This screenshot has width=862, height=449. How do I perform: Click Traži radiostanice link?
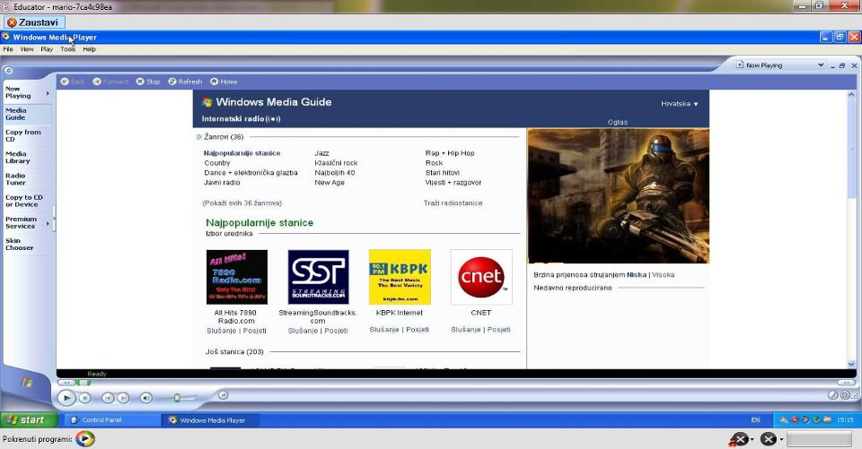453,203
